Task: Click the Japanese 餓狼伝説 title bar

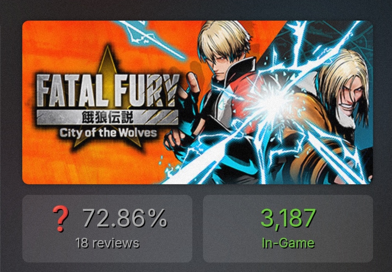Action: pyautogui.click(x=108, y=118)
